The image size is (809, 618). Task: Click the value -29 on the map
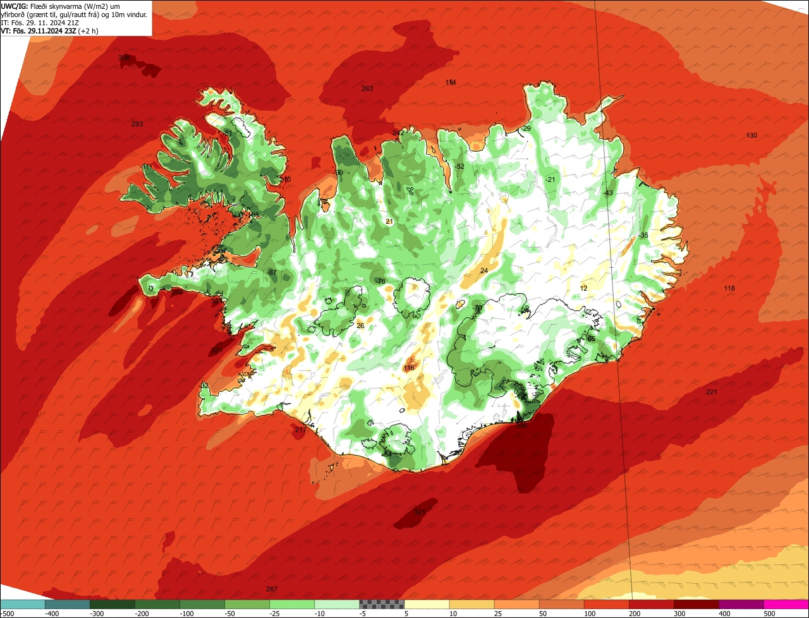pos(526,128)
